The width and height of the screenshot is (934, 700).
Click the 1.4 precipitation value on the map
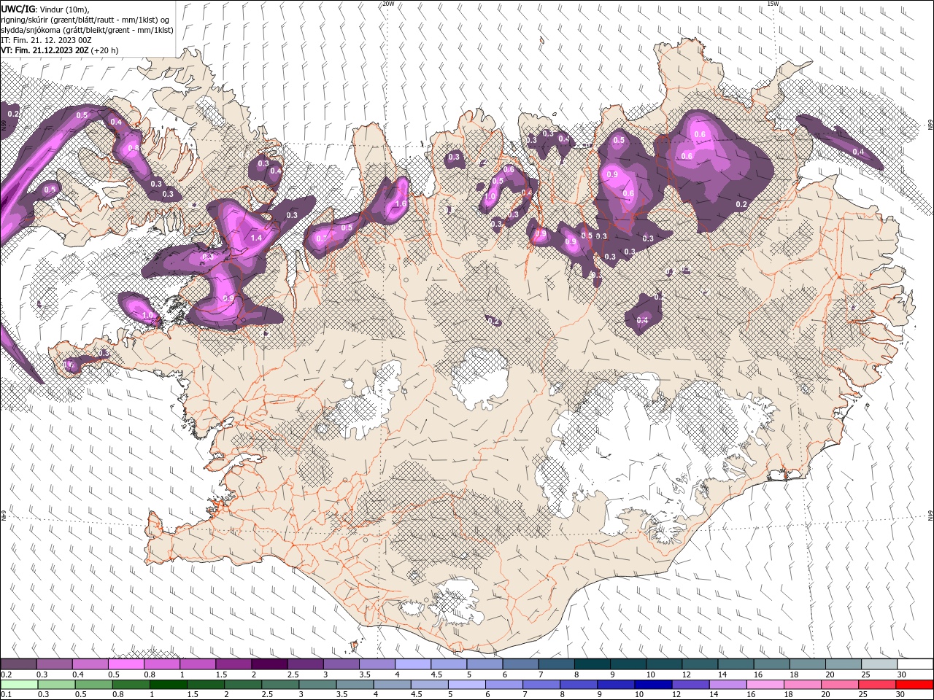tap(256, 238)
